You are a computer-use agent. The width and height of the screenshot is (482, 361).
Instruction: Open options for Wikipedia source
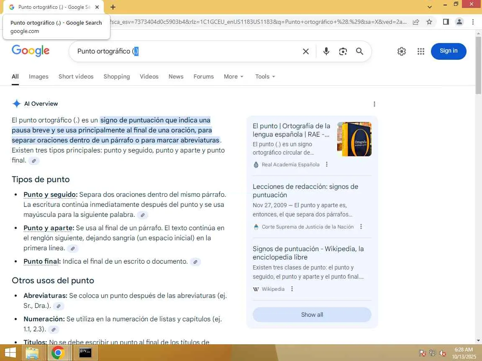pos(292,289)
